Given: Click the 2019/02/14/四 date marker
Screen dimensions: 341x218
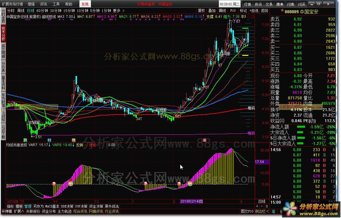Looking at the screenshot, I should pyautogui.click(x=191, y=201).
